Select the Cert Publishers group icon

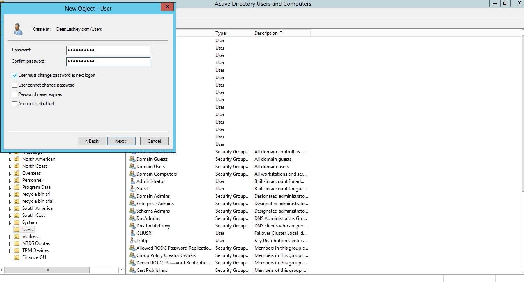(x=132, y=270)
